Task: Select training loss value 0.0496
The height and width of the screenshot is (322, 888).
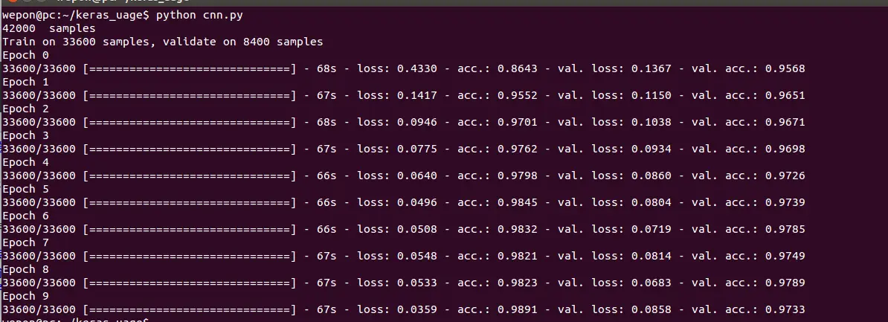Action: [416, 202]
